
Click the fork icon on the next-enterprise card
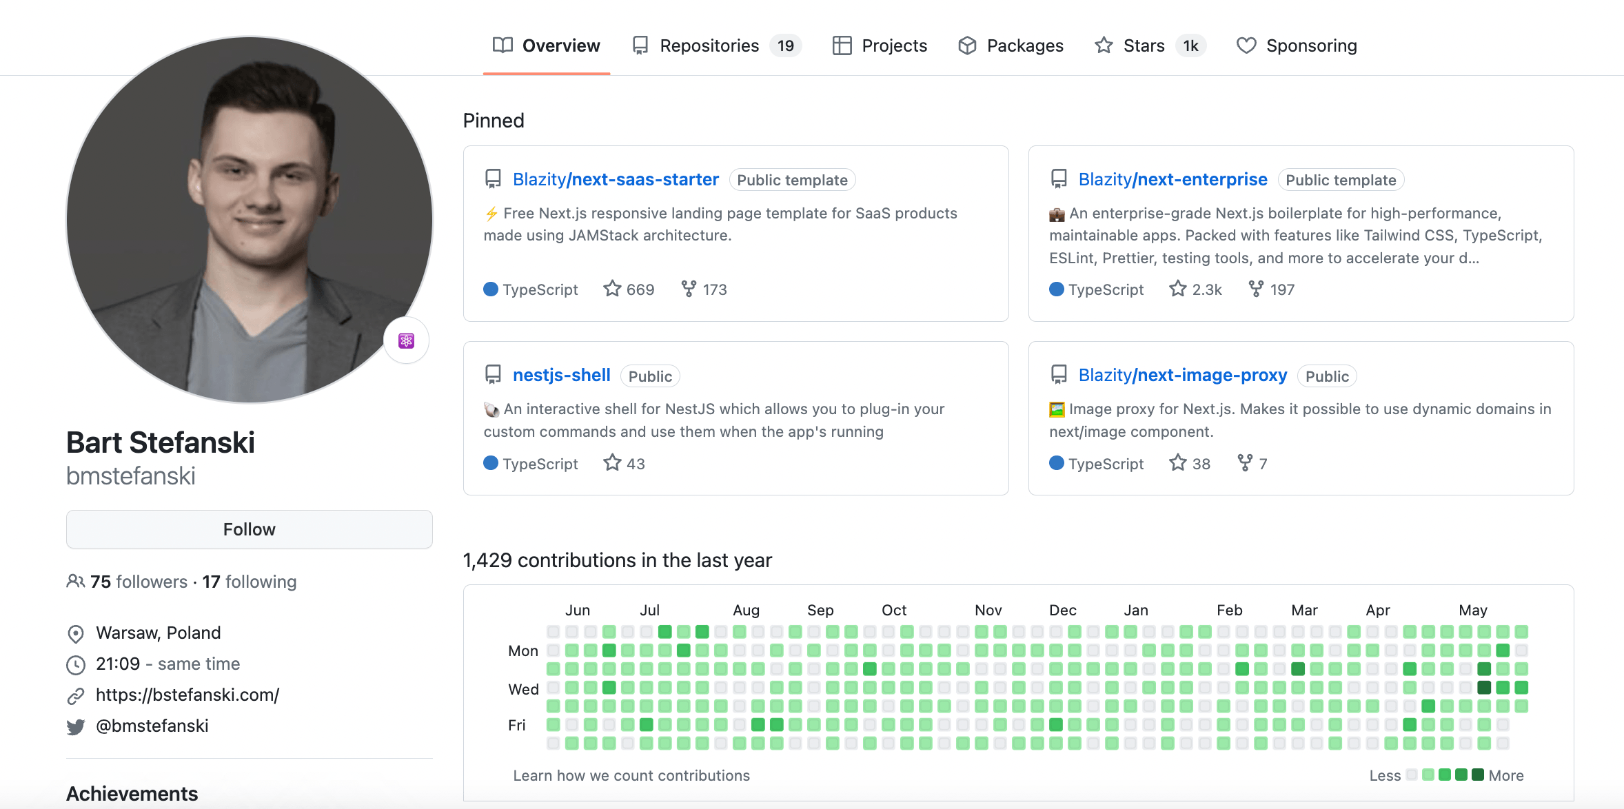point(1257,289)
